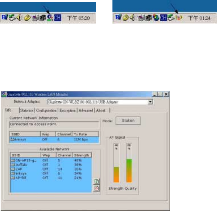The height and width of the screenshot is (211, 217).
Task: Click the AP signal Strength bar
Action: click(x=116, y=163)
